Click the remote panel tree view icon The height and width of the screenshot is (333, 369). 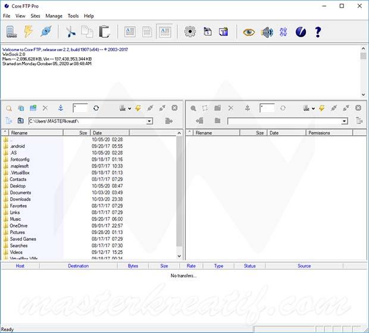[359, 121]
